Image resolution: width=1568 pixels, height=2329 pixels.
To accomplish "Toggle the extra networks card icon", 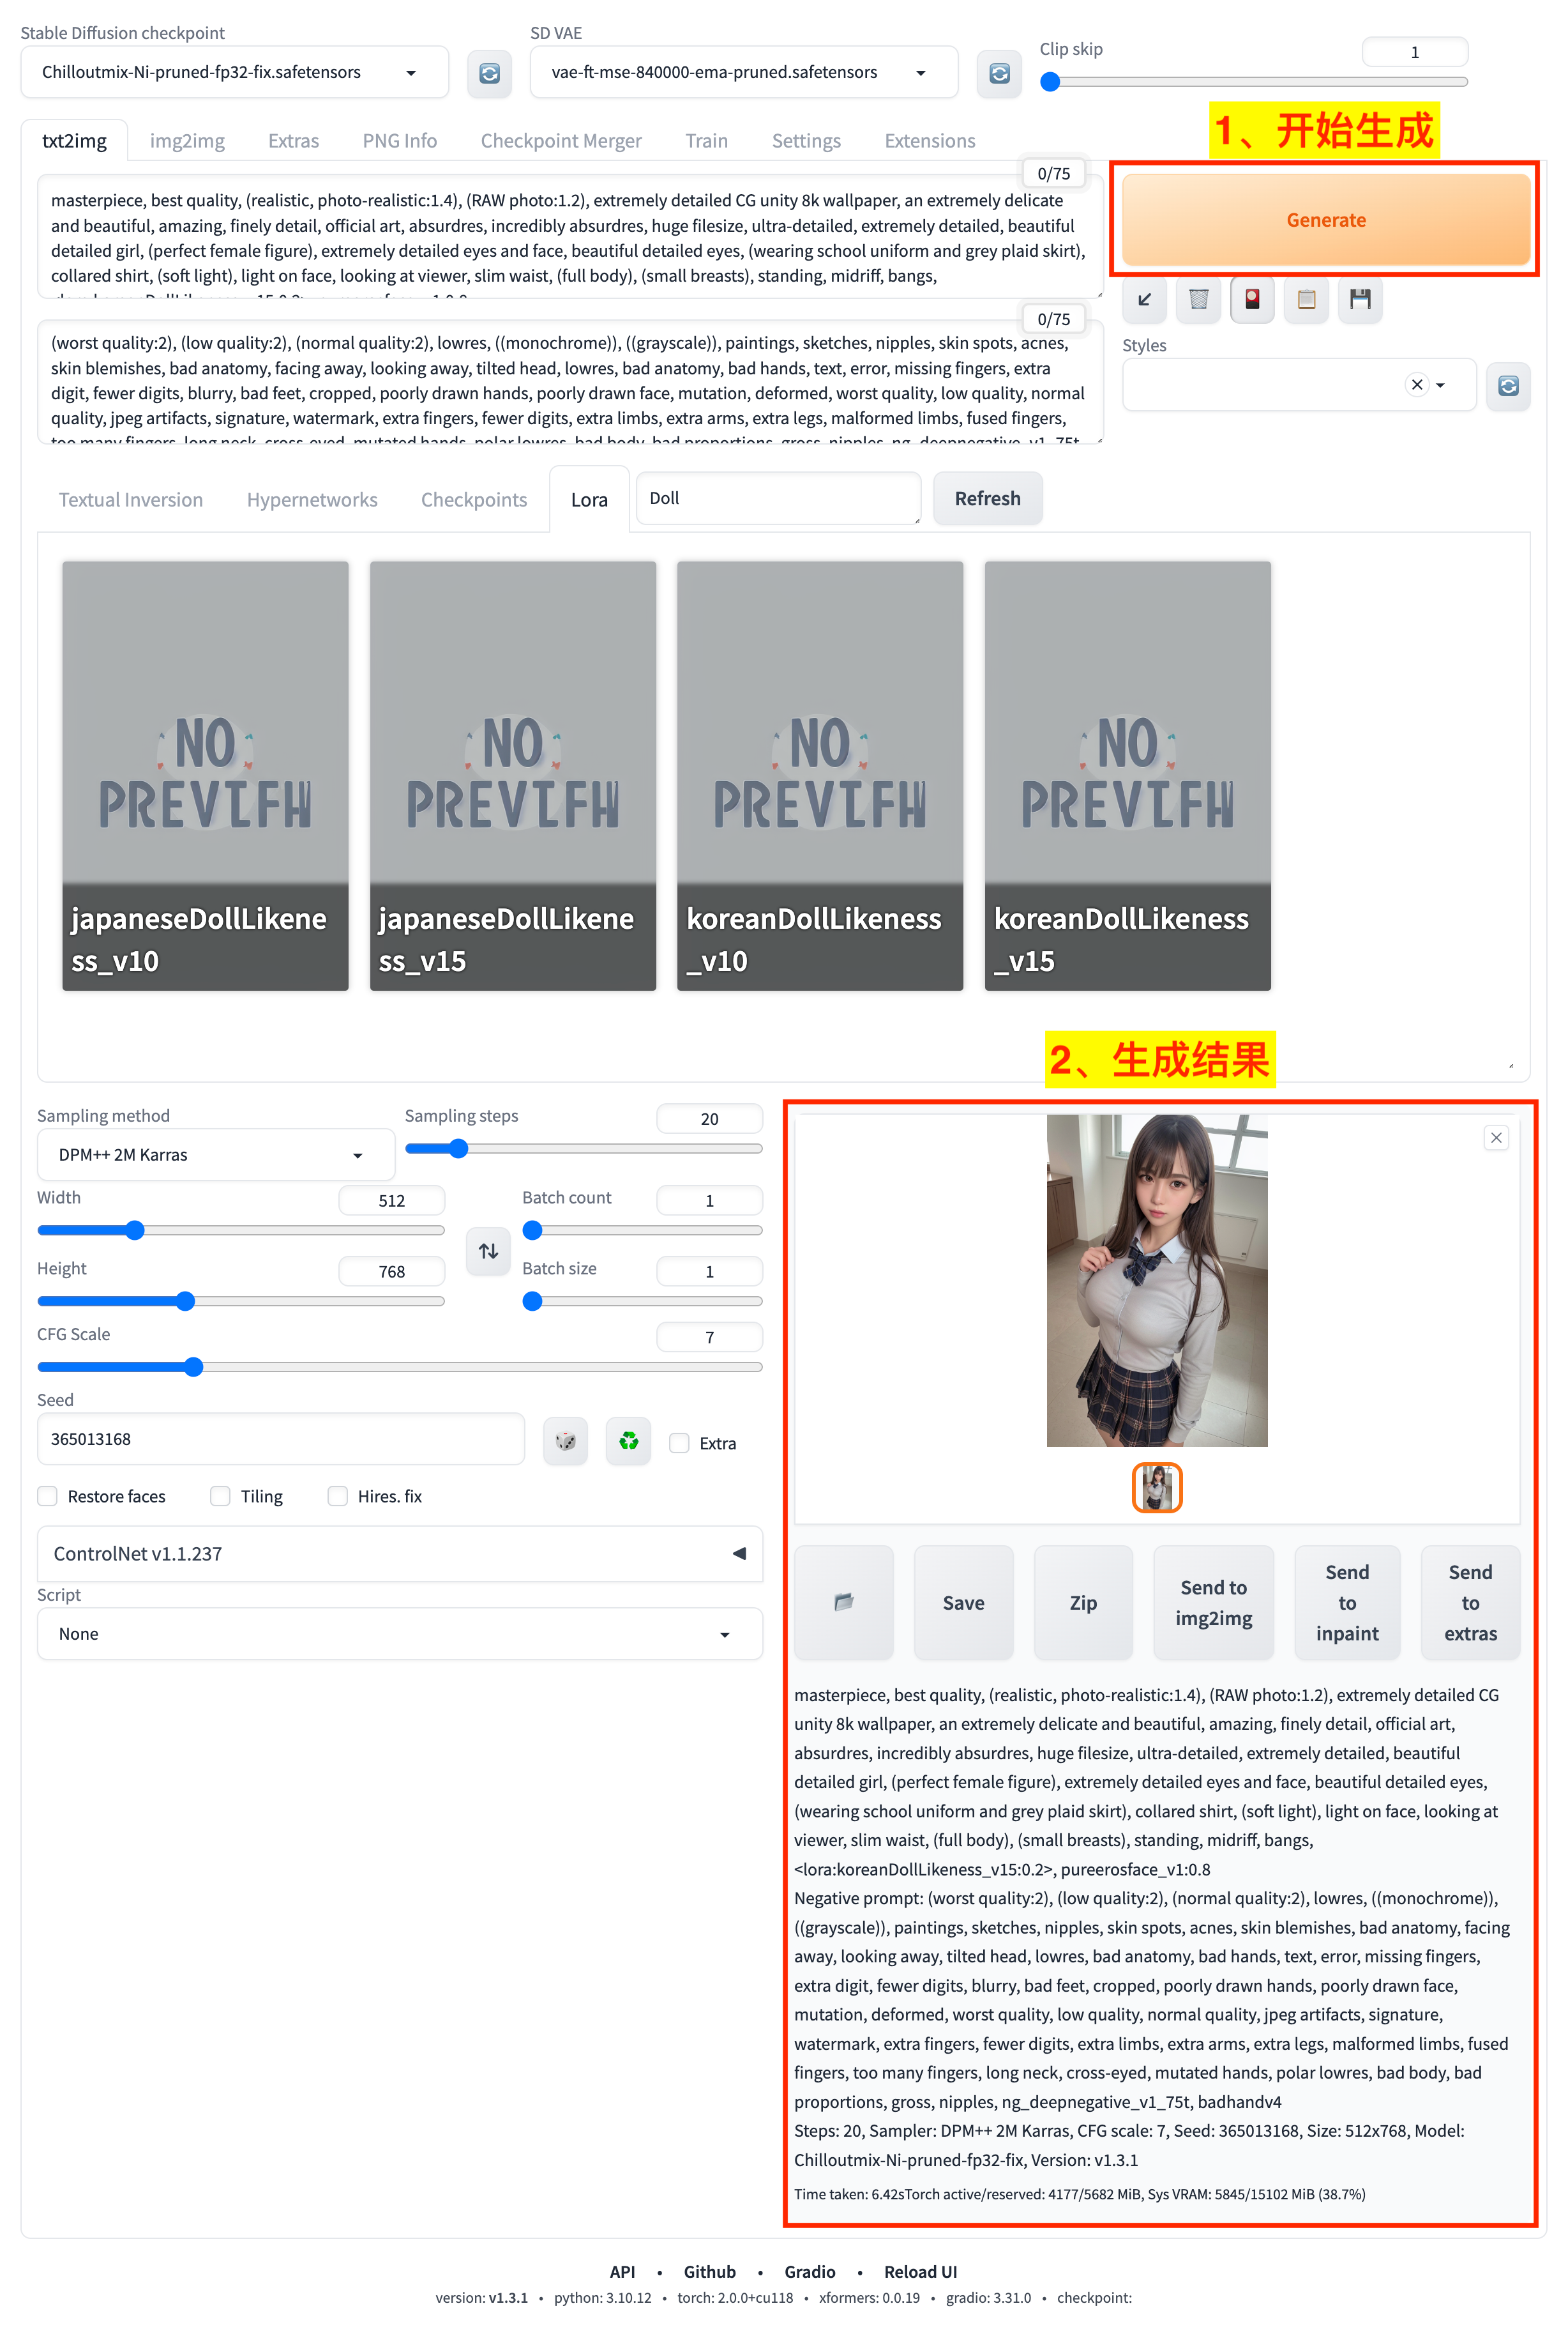I will (1252, 299).
